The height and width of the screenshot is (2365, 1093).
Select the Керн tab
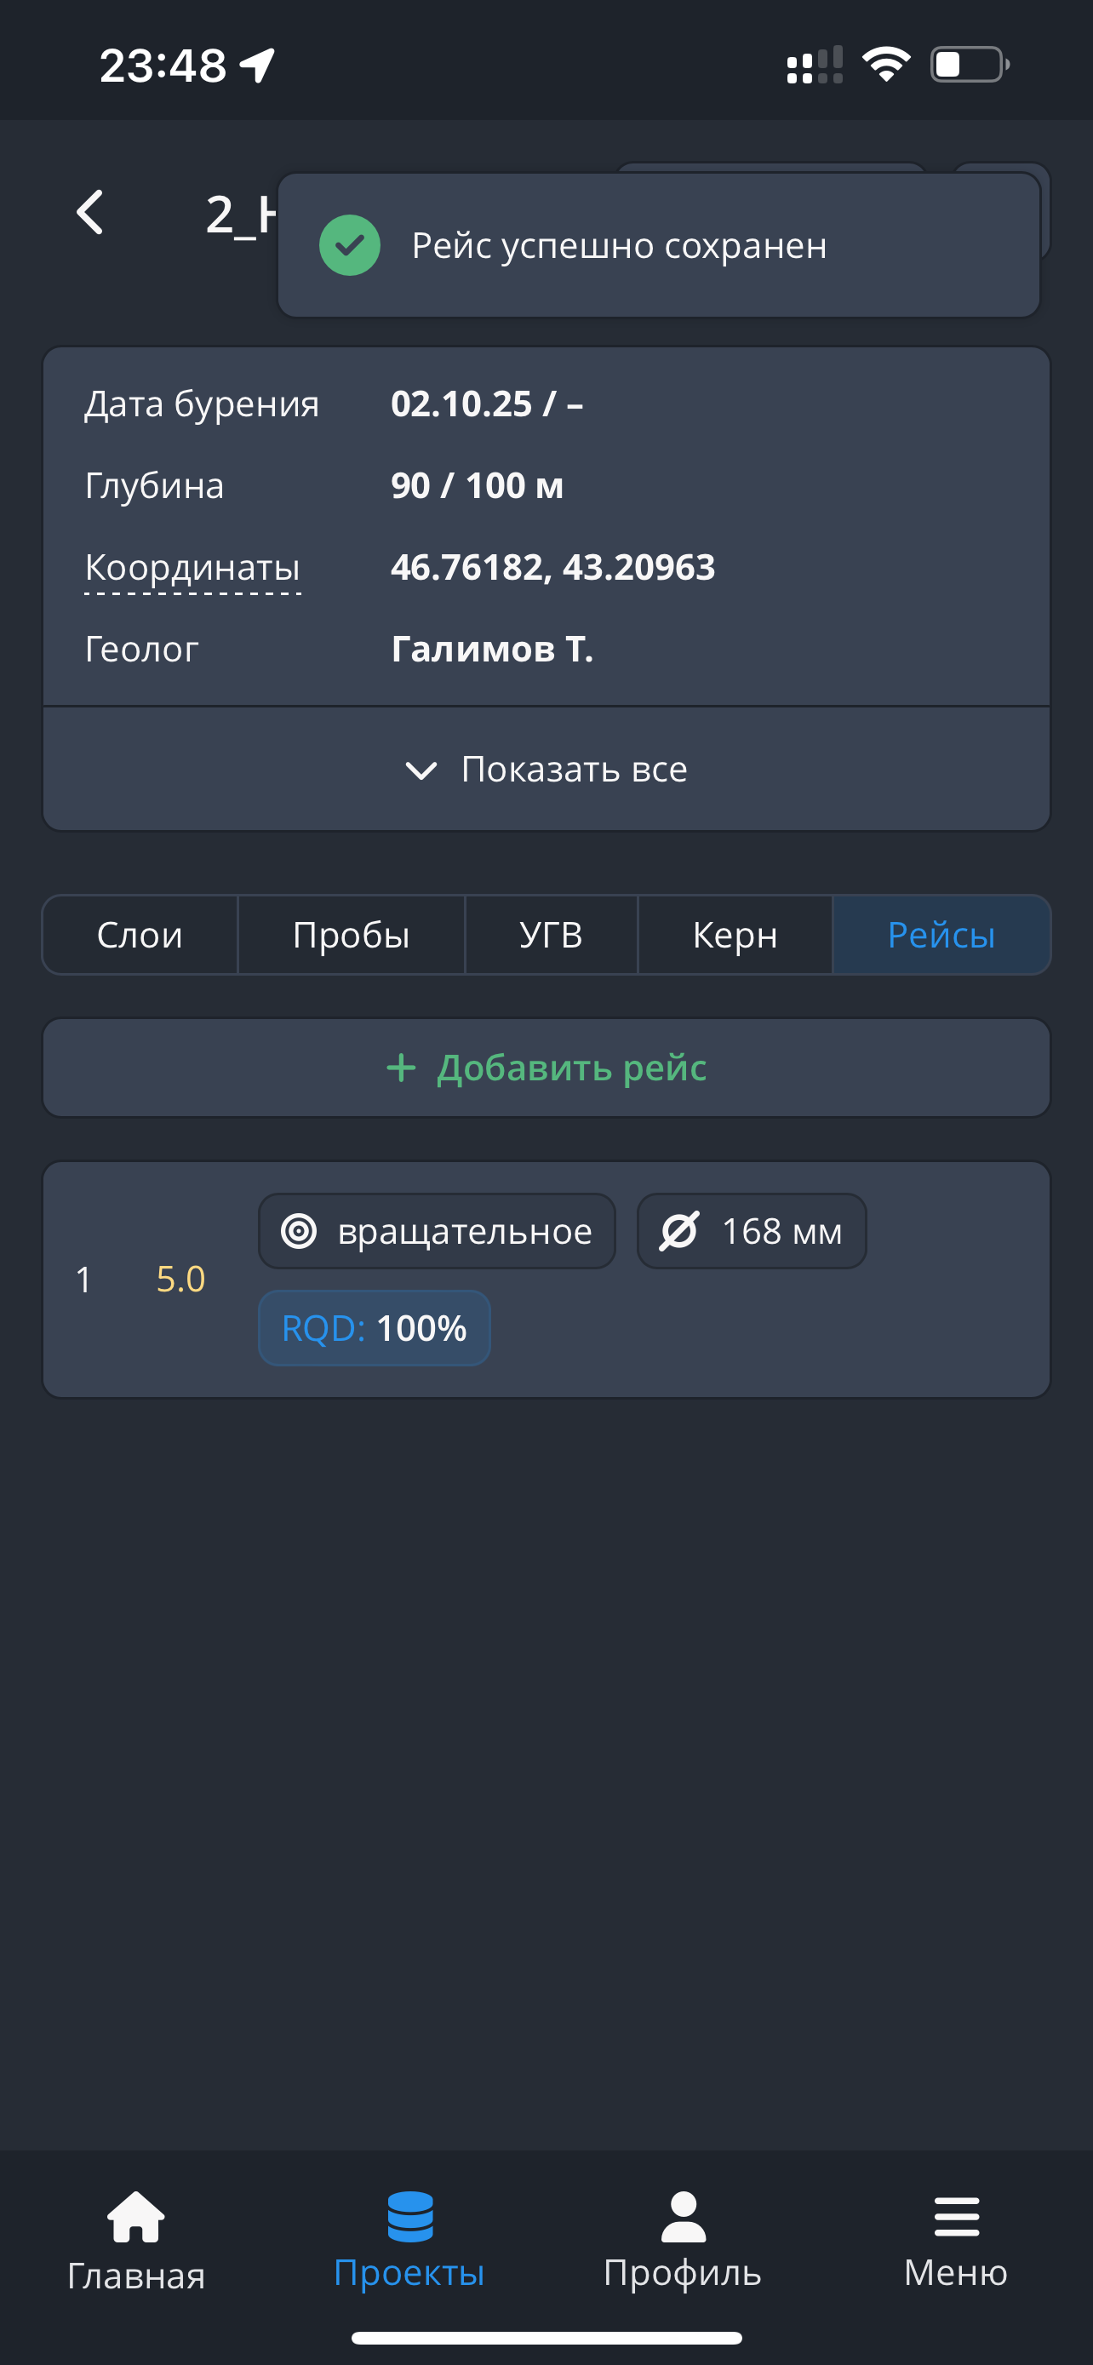pos(734,935)
